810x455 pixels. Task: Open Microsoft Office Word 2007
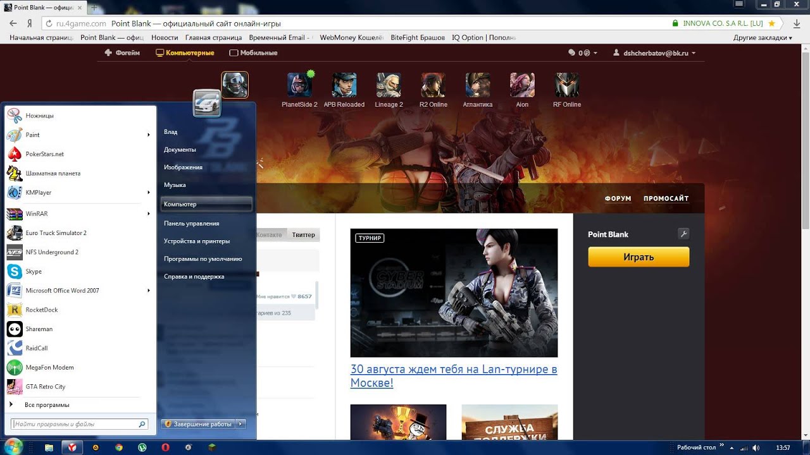click(x=80, y=291)
